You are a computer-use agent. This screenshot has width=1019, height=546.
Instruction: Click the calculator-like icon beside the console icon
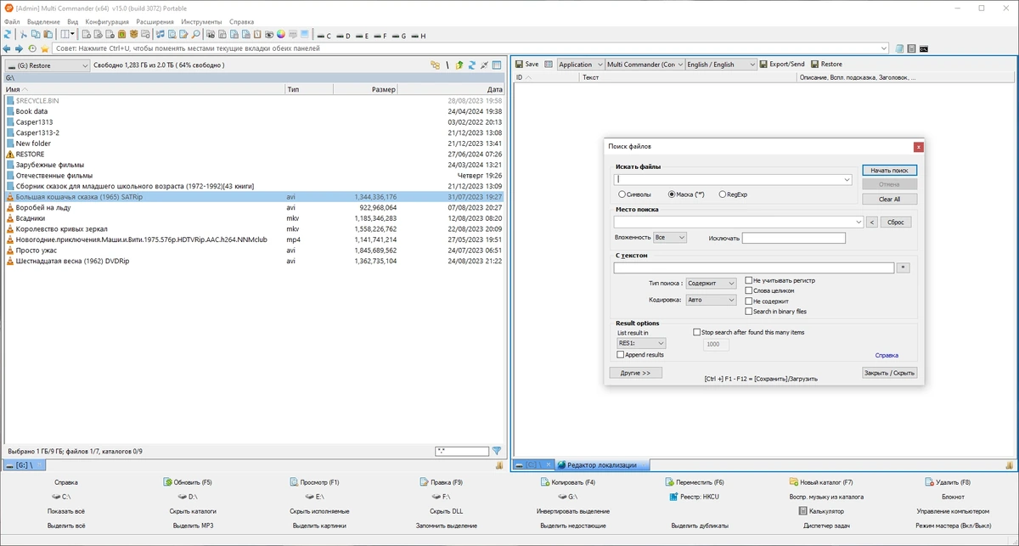click(x=911, y=48)
